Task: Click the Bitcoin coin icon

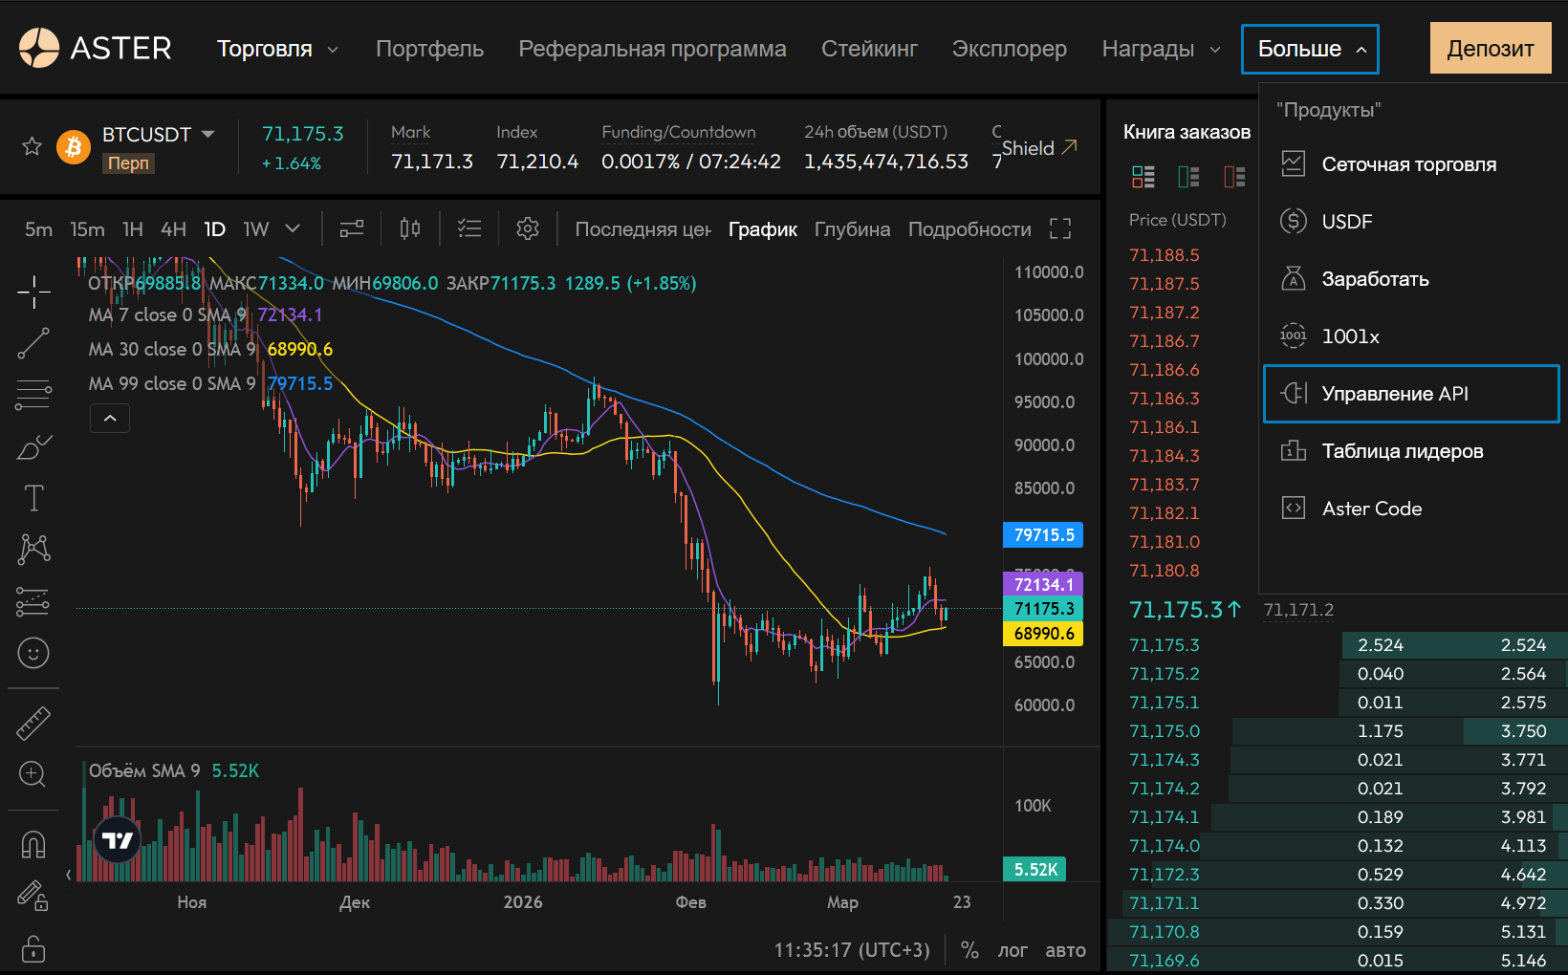Action: click(x=74, y=147)
